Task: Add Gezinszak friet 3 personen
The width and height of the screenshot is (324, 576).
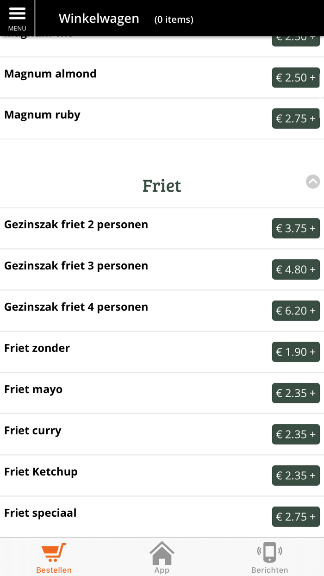Action: tap(296, 269)
